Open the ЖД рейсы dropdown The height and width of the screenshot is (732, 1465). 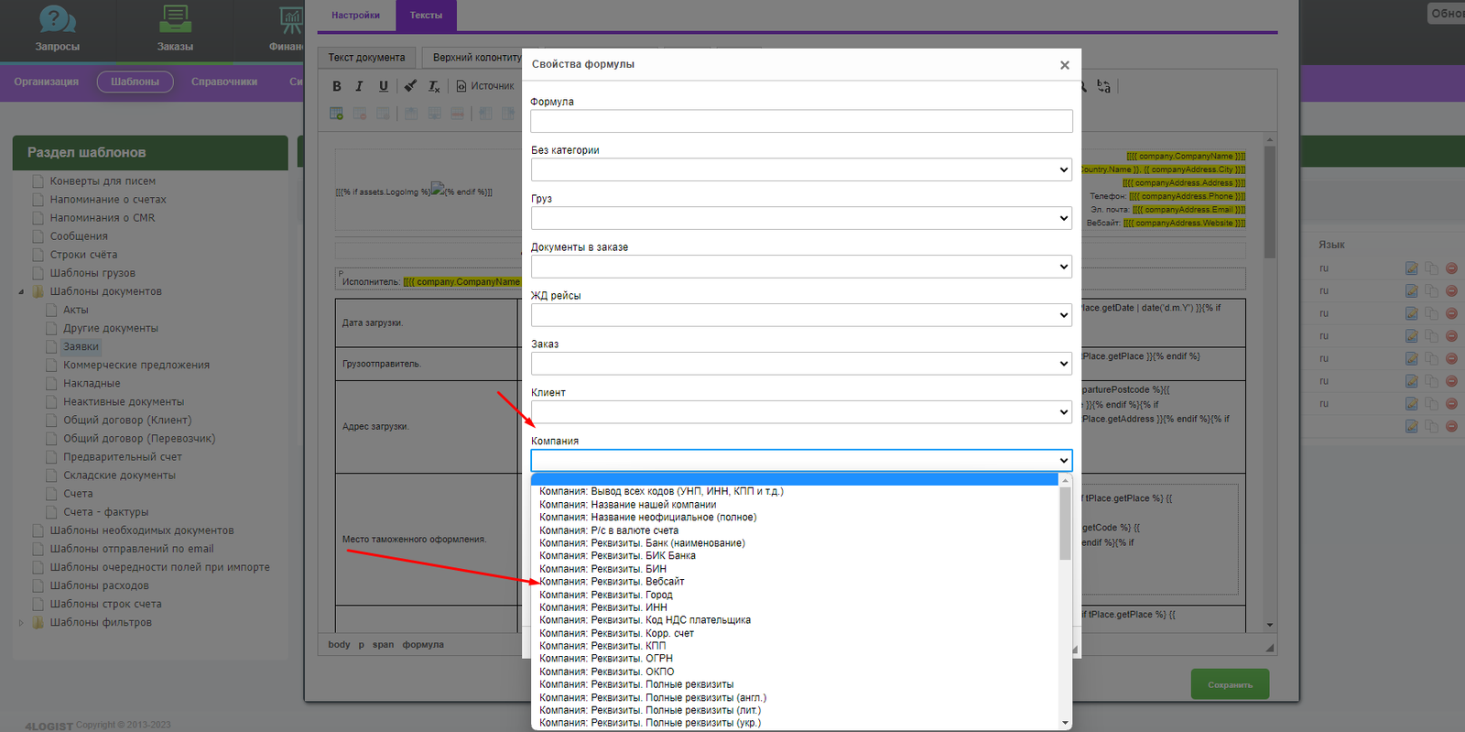point(801,315)
